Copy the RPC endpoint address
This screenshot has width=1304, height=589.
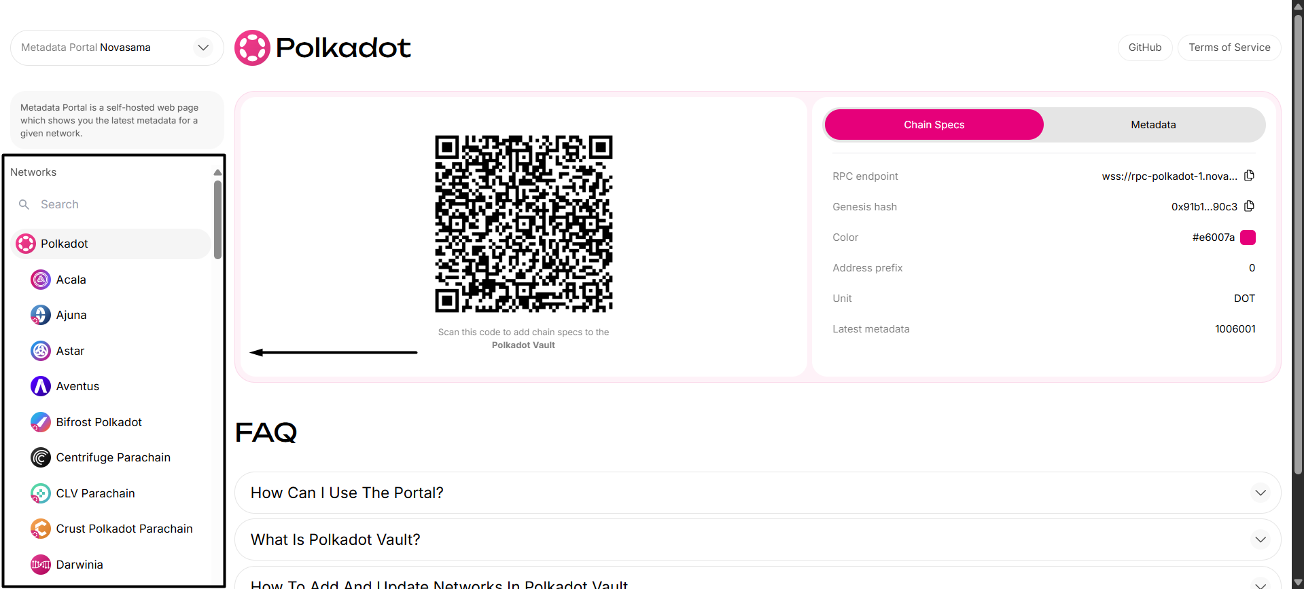pyautogui.click(x=1249, y=176)
